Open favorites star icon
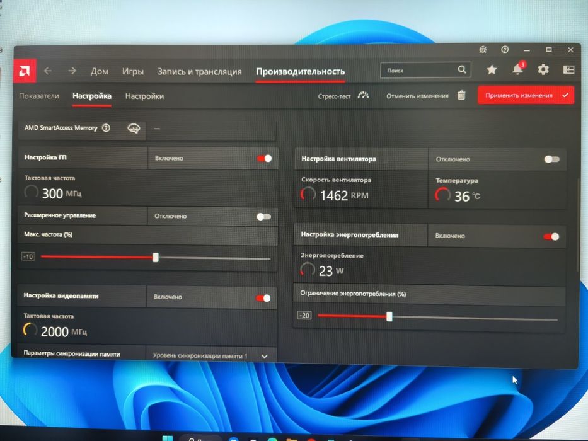 coord(492,69)
